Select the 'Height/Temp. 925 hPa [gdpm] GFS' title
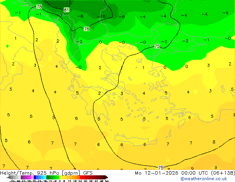235x182 pixels. coord(46,173)
